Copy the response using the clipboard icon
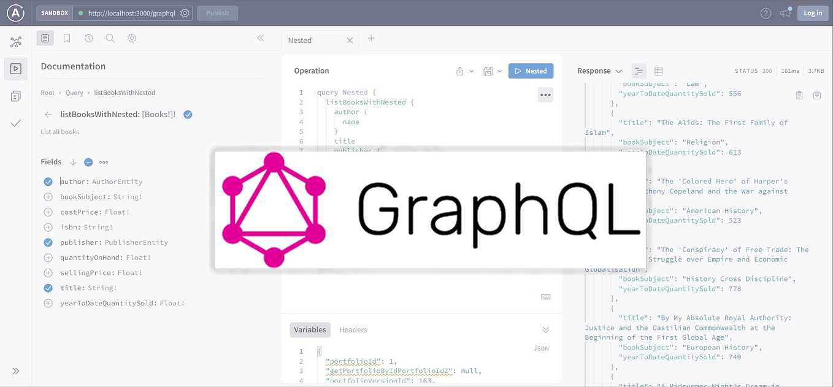This screenshot has width=833, height=387. (x=799, y=95)
